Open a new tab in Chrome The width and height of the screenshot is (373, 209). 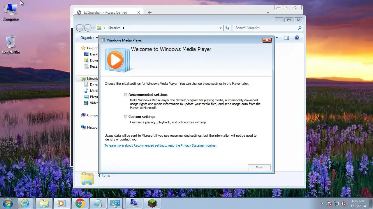150,12
